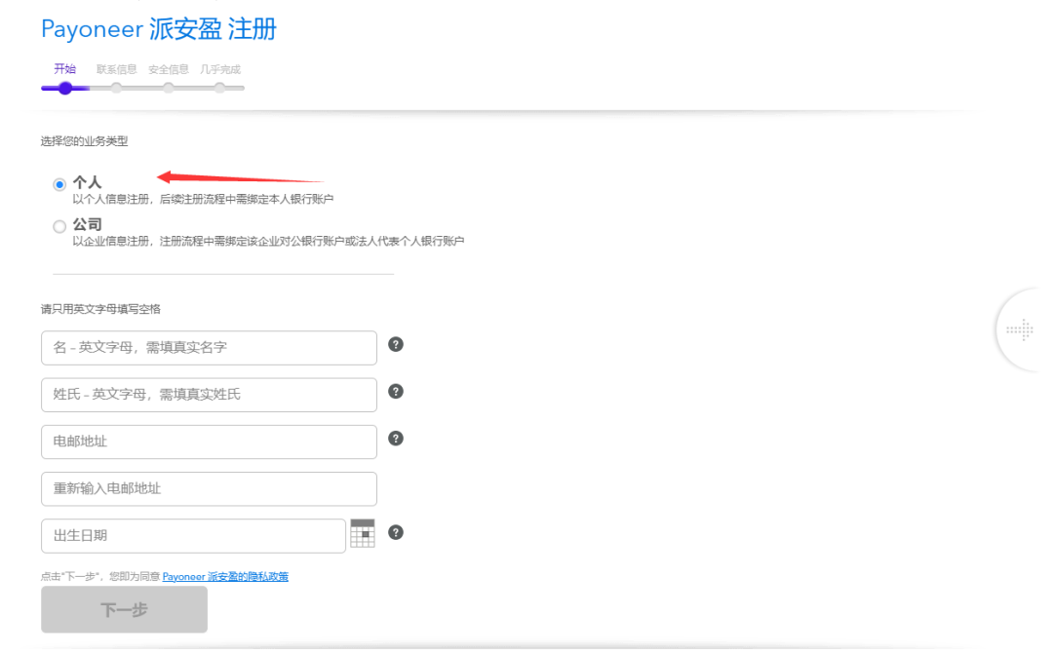Screen dimensions: 1053x654
Task: Click the help icon beside the 姓氏 field
Action: tap(395, 392)
